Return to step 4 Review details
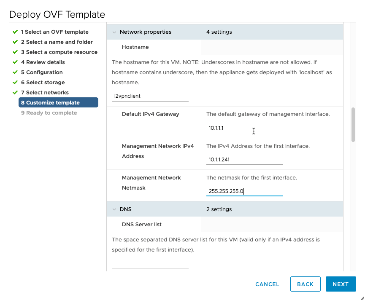This screenshot has height=300, width=365. click(43, 62)
